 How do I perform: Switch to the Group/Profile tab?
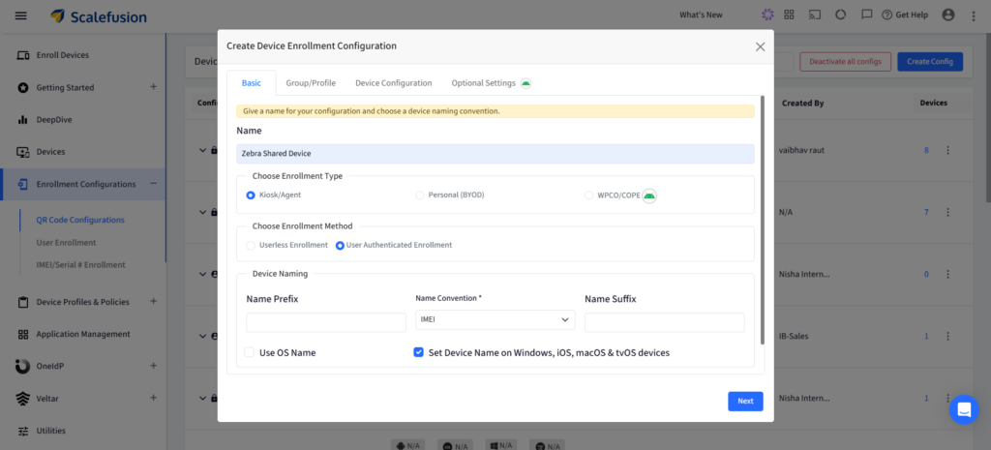[x=311, y=83]
